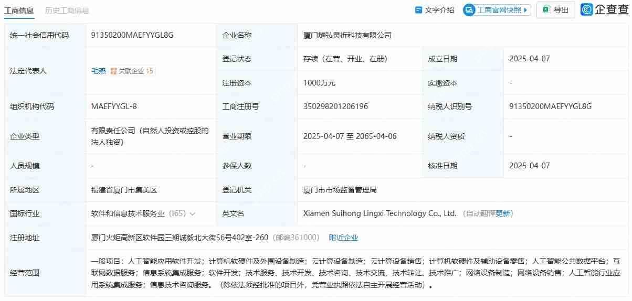Screen dimensions: 632x301
Task: Select English name Xiamen Suihong Lingxi Technology
Action: click(380, 213)
